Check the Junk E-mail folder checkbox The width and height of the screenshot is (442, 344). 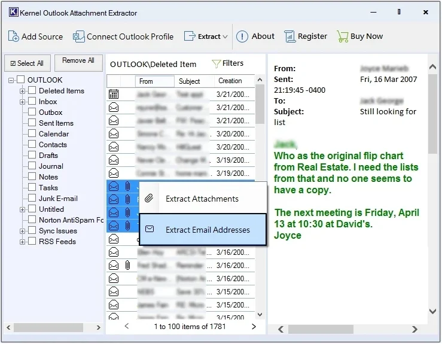point(32,198)
